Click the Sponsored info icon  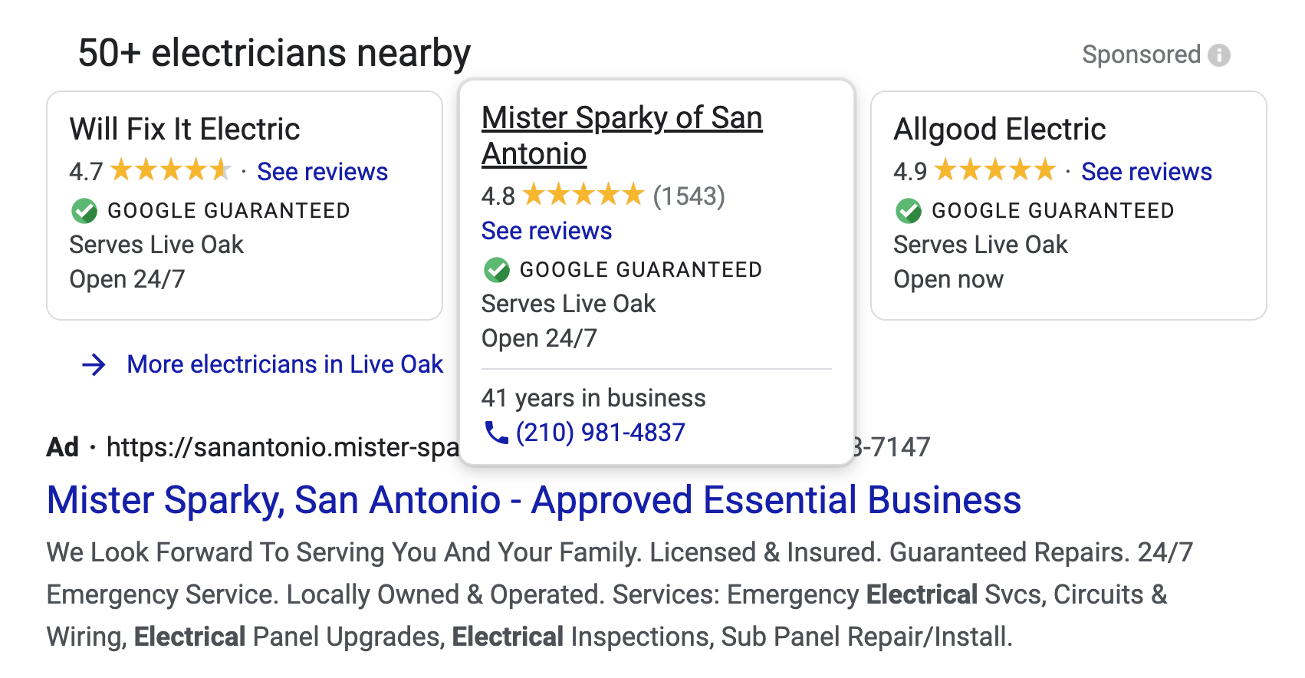coord(1219,55)
